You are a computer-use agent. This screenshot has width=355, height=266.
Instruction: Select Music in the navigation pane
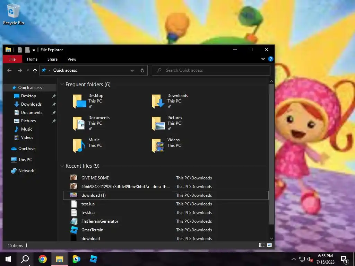(x=26, y=129)
